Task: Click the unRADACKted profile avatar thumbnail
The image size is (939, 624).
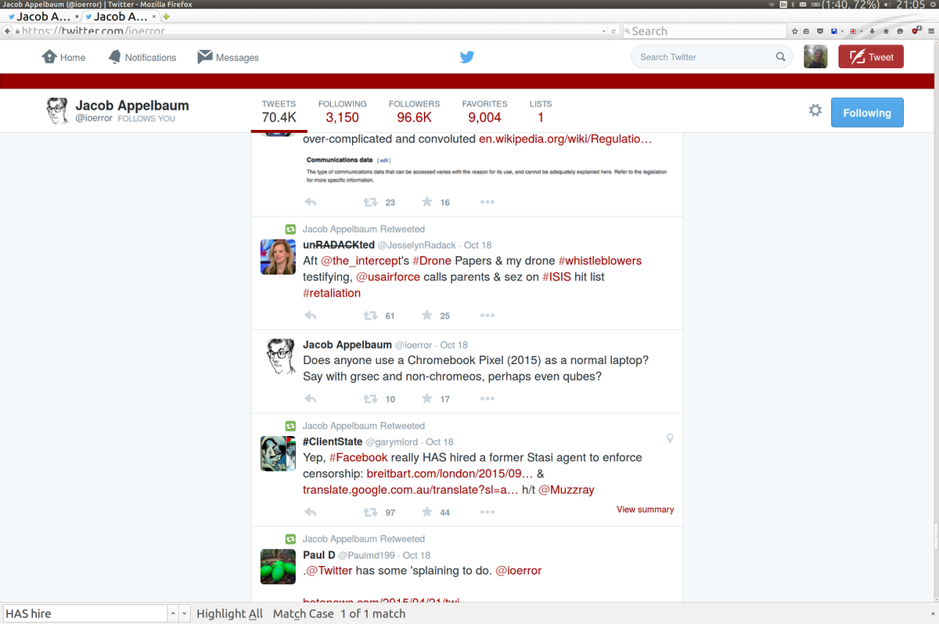Action: pos(277,257)
